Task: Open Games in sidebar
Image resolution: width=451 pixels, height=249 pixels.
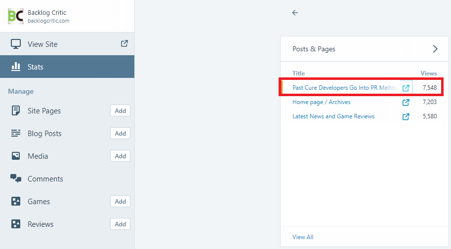Action: click(39, 202)
